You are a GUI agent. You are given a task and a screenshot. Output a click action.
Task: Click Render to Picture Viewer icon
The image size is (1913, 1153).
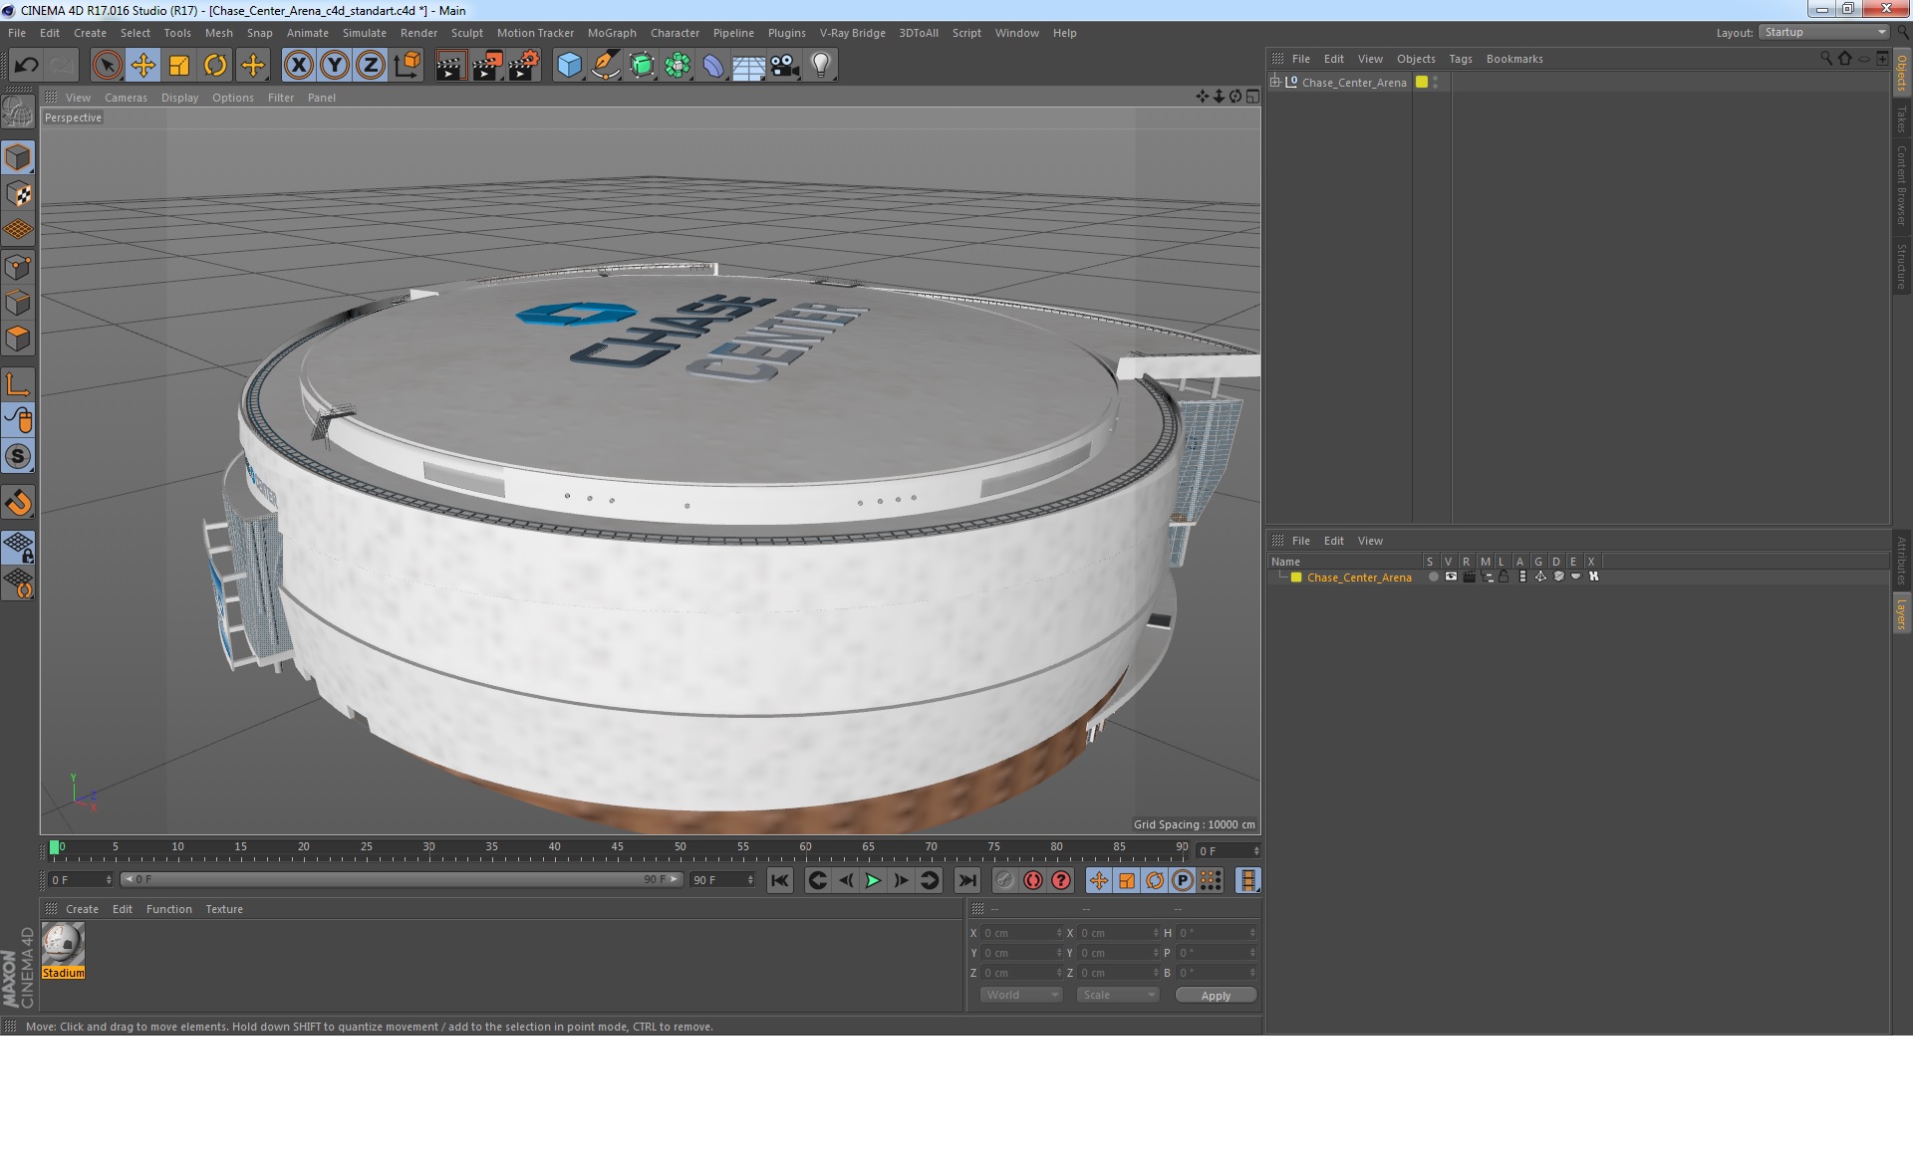click(x=487, y=66)
